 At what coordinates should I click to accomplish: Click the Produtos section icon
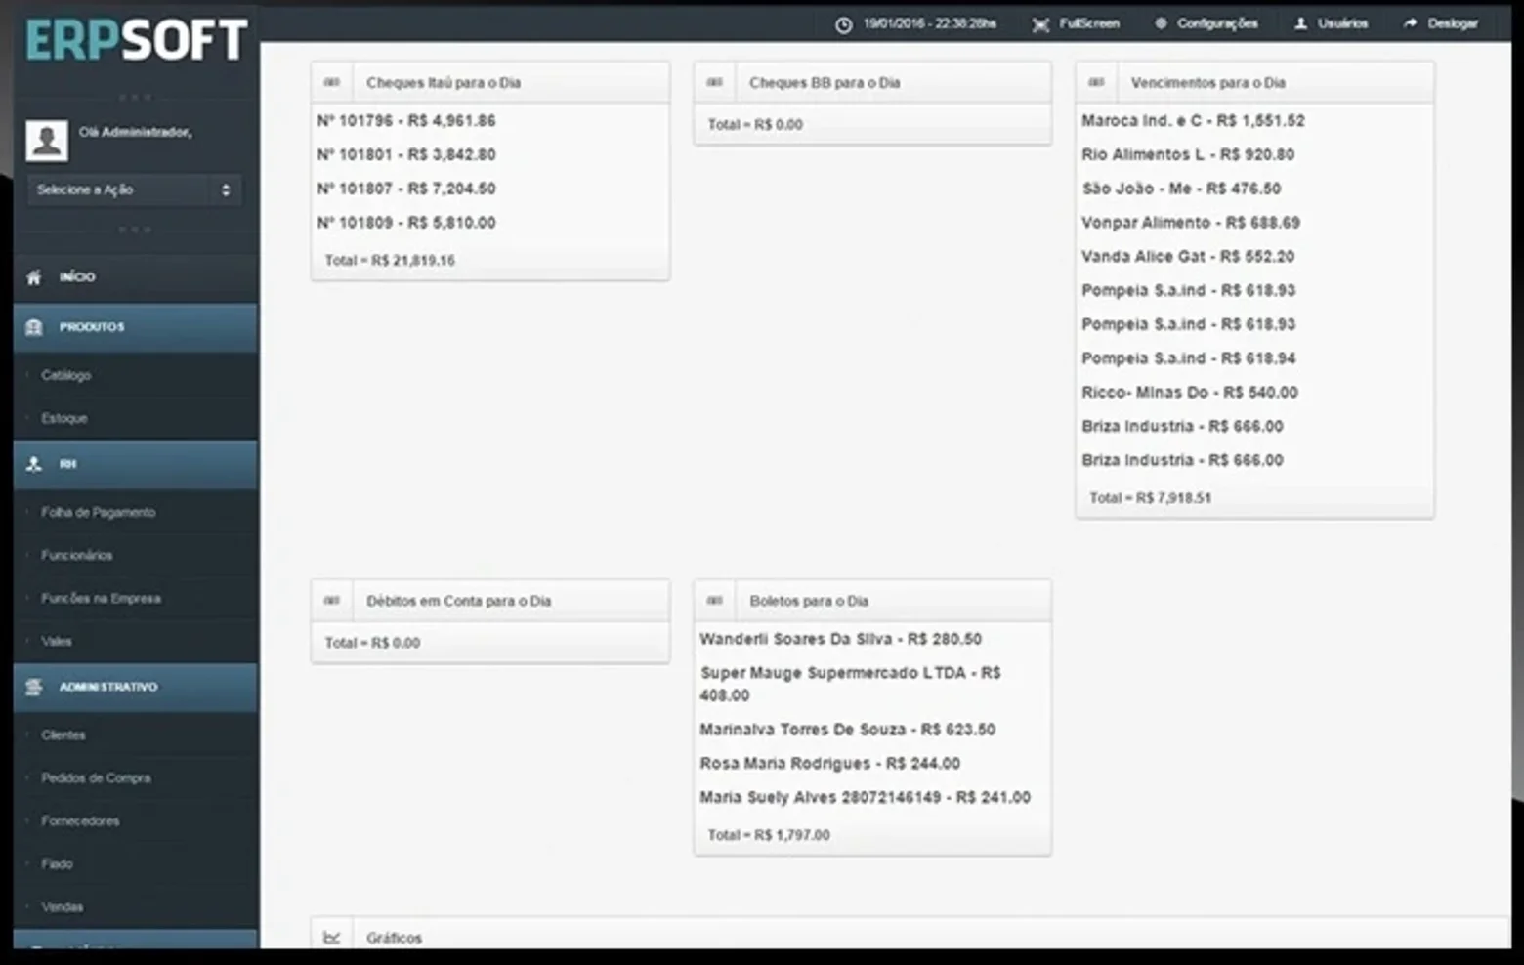[x=34, y=327]
